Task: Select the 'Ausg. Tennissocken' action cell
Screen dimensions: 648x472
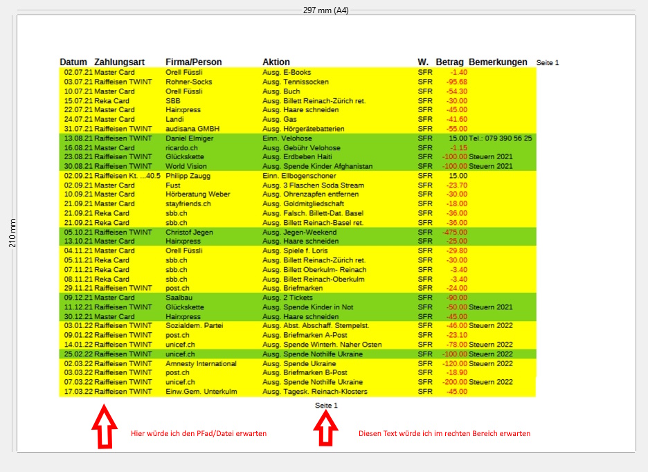Action: (296, 82)
